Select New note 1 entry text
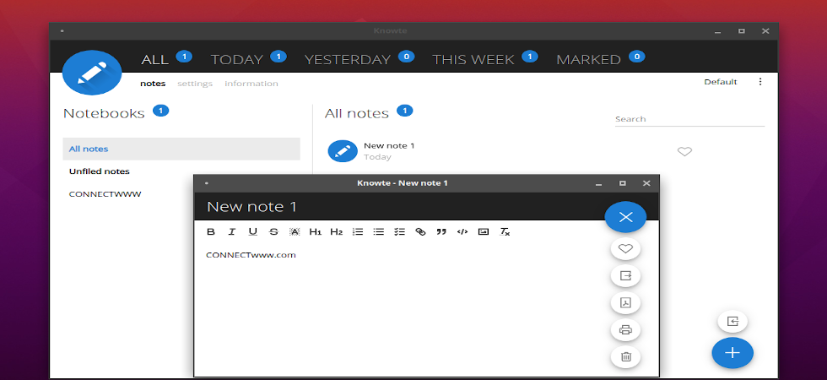Screen dimensions: 827x380 (x=389, y=145)
